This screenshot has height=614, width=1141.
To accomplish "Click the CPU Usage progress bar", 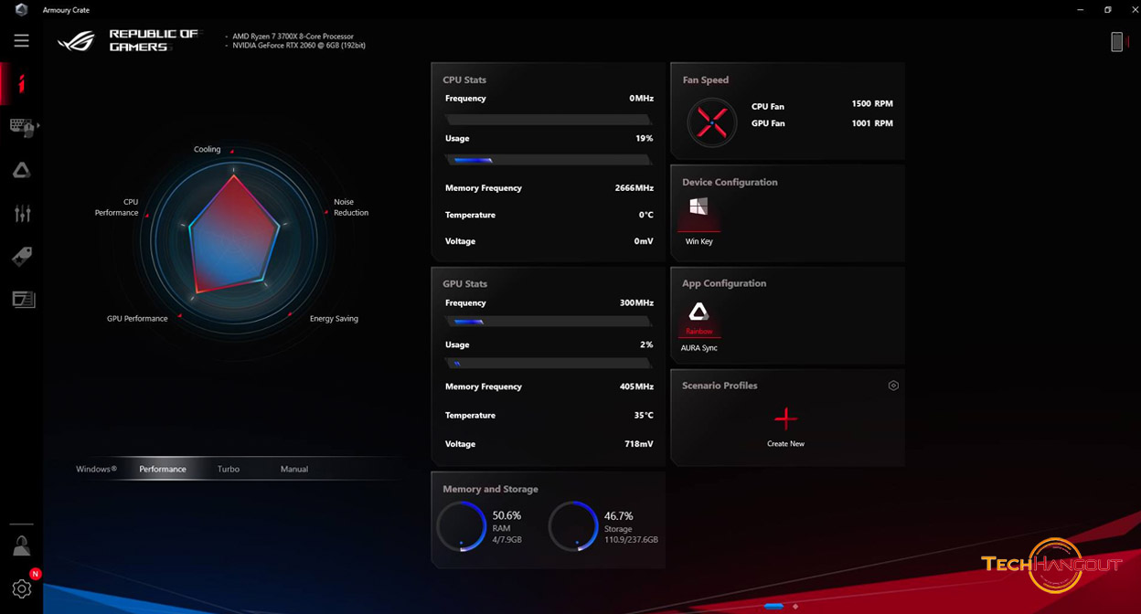I will point(549,159).
